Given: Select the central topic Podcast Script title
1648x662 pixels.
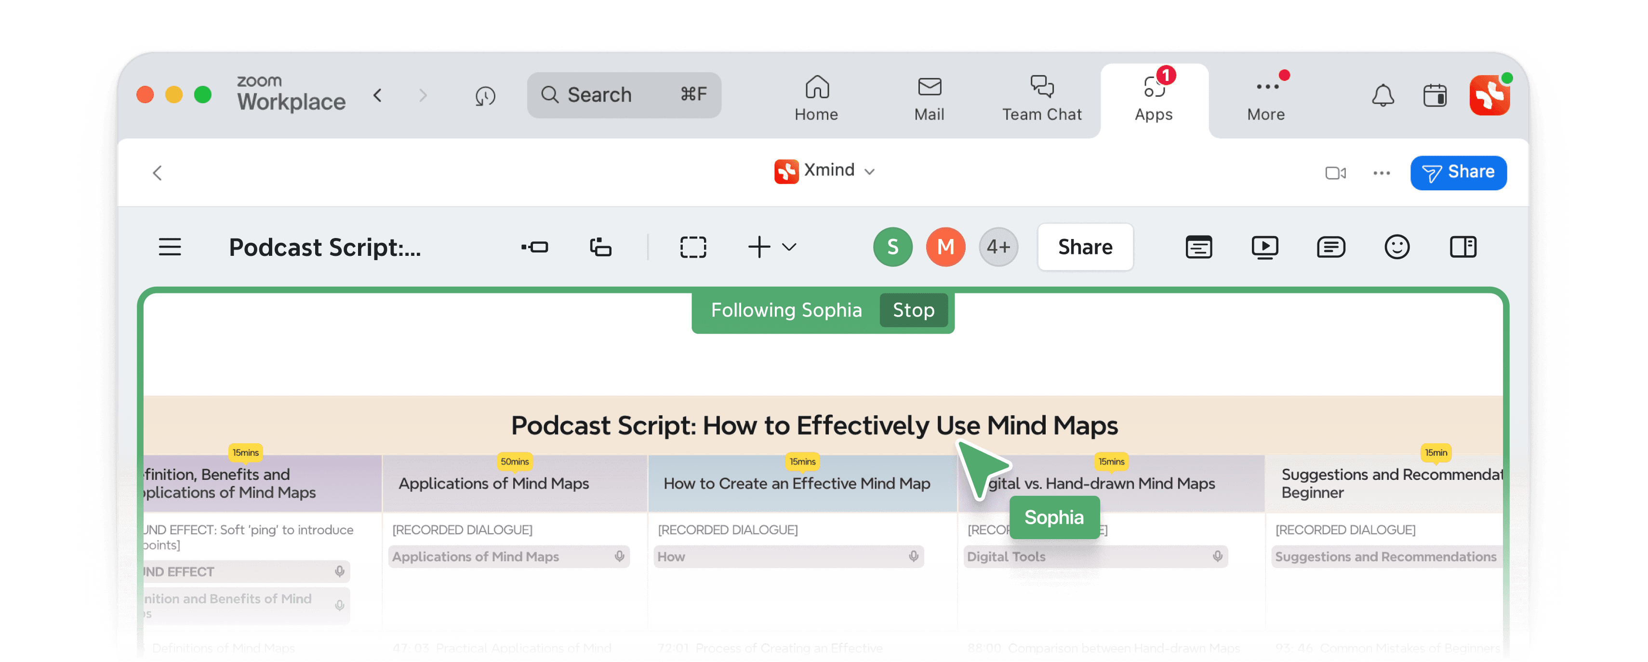Looking at the screenshot, I should (x=814, y=425).
